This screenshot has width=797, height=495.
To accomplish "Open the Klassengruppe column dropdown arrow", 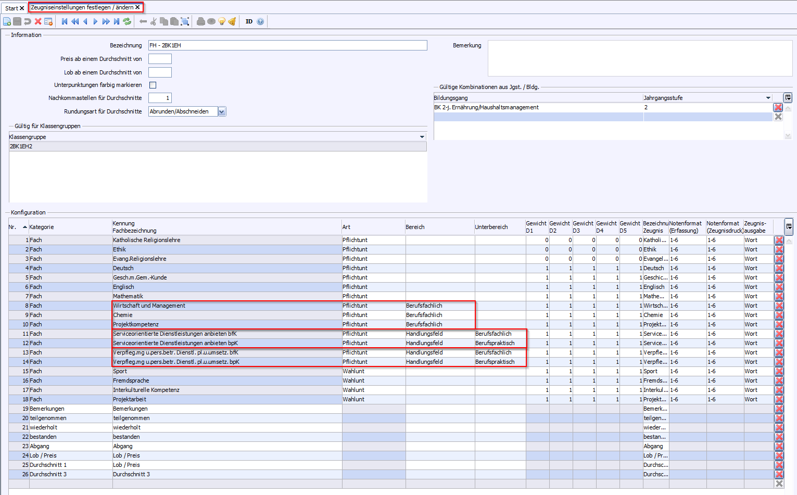I will tap(422, 137).
